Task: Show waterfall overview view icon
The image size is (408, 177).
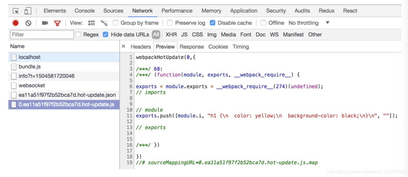Action: 104,23
